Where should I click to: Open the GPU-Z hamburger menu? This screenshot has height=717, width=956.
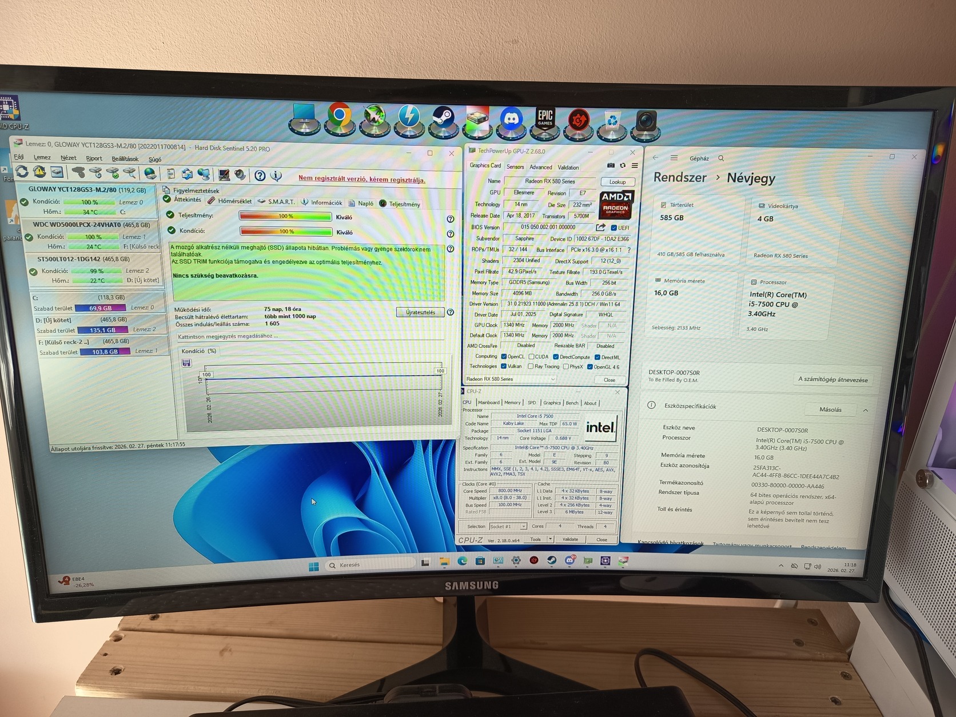tap(635, 166)
